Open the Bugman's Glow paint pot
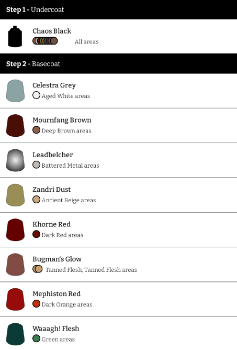Image resolution: width=237 pixels, height=350 pixels. point(15,265)
